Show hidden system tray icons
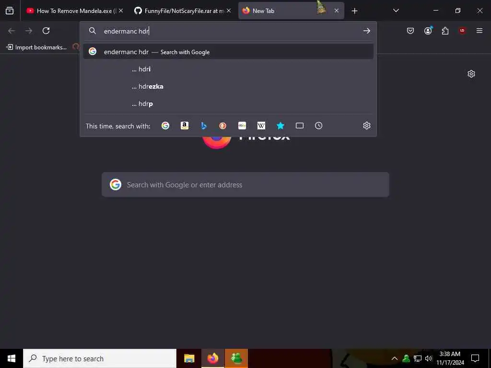The width and height of the screenshot is (491, 368). (x=395, y=358)
